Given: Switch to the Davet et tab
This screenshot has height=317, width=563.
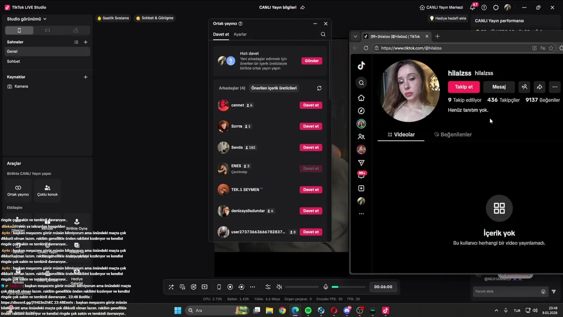Looking at the screenshot, I should point(221,34).
